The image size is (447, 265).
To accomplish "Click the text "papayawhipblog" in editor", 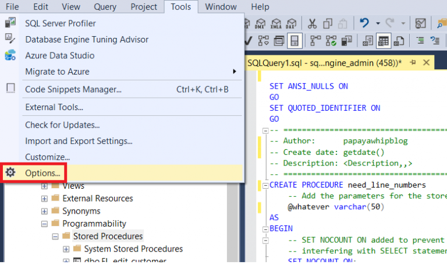I will (x=375, y=141).
